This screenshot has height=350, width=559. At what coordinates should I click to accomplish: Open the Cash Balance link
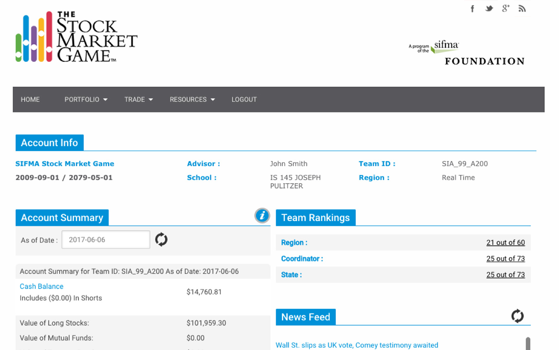[x=42, y=287]
